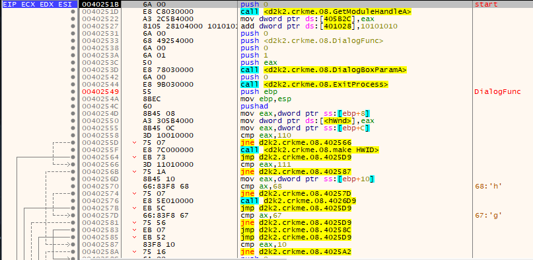This screenshot has height=260, width=533.
Task: Toggle breakpoint dot beside address 0040255F
Action: click(73, 150)
